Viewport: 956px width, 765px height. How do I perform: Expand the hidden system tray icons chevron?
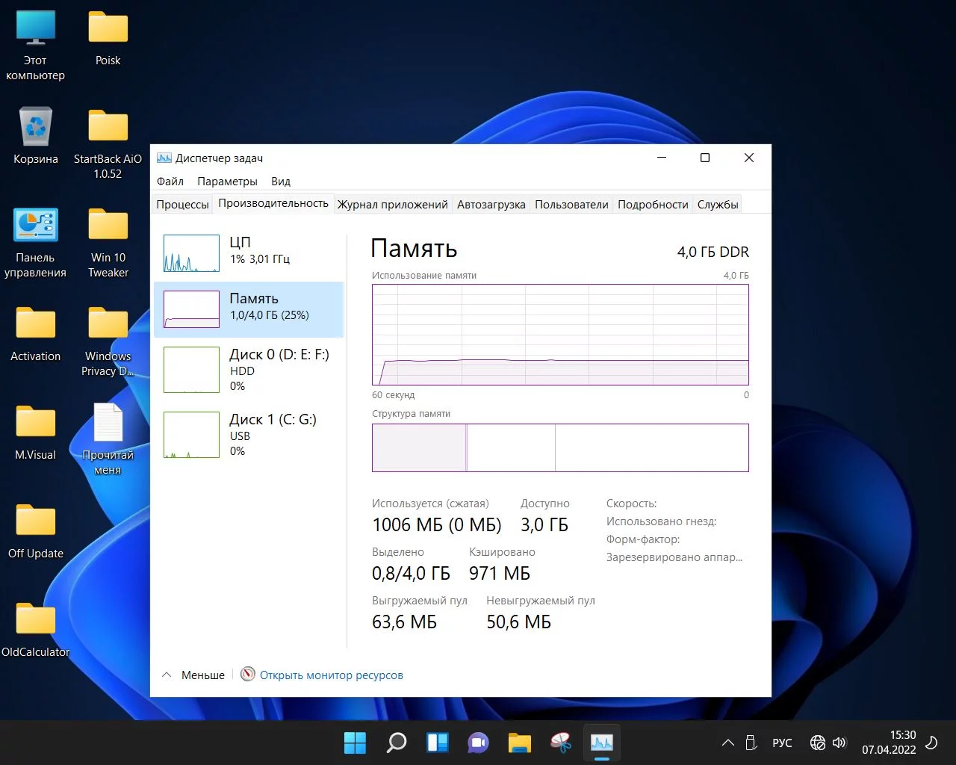point(727,743)
